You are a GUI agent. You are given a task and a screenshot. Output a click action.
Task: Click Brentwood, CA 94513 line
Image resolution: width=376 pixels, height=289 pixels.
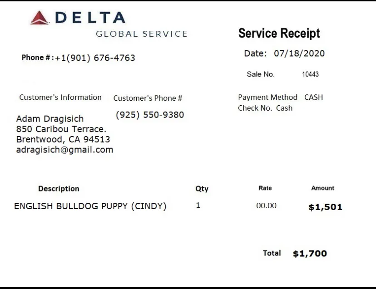[63, 139]
